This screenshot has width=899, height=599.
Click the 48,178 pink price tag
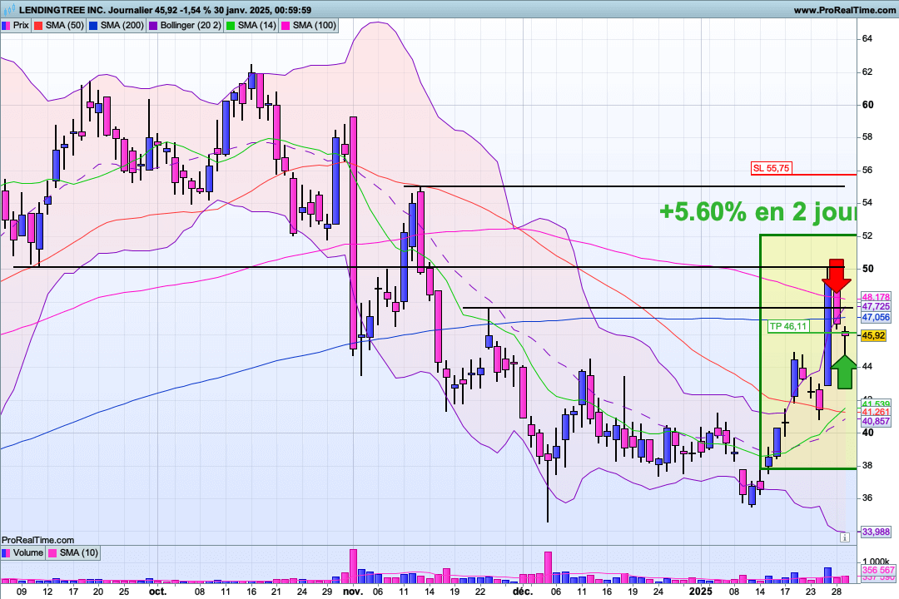point(876,297)
